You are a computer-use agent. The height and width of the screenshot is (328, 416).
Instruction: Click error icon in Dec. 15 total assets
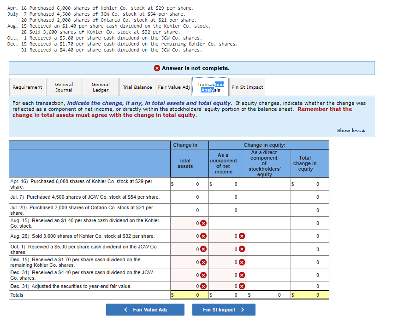tap(203, 262)
